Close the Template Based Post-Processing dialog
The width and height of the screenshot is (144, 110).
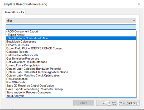click(x=139, y=4)
